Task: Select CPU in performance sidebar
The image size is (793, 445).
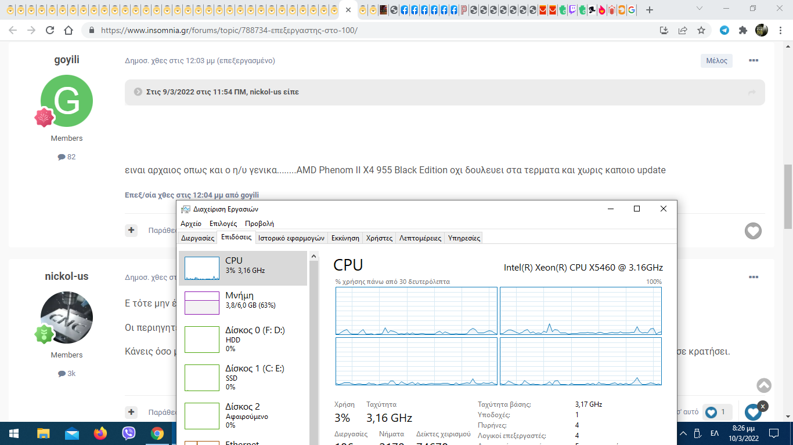Action: 243,268
